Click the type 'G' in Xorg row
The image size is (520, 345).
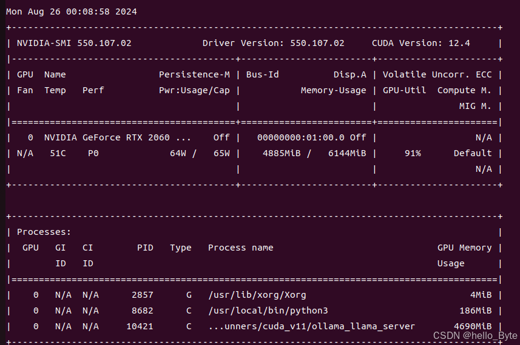(x=189, y=295)
